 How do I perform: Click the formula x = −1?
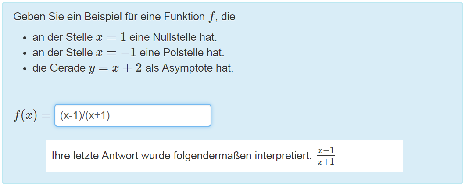click(116, 53)
